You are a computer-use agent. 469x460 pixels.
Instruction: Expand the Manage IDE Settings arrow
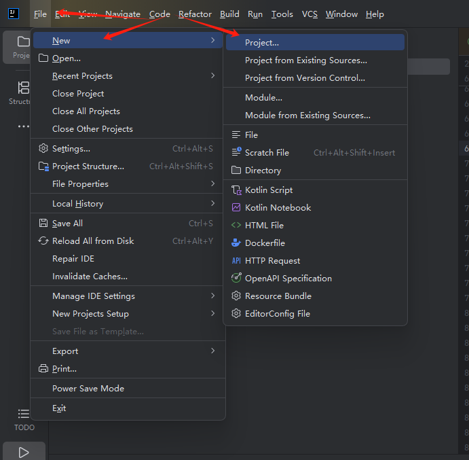click(x=212, y=296)
